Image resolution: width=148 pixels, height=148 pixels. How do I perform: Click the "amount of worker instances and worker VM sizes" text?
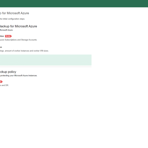click(27, 51)
